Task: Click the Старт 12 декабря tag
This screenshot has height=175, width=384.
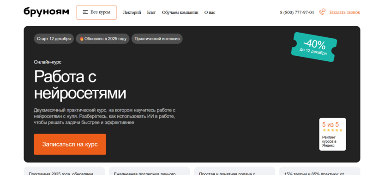Action: click(x=54, y=39)
